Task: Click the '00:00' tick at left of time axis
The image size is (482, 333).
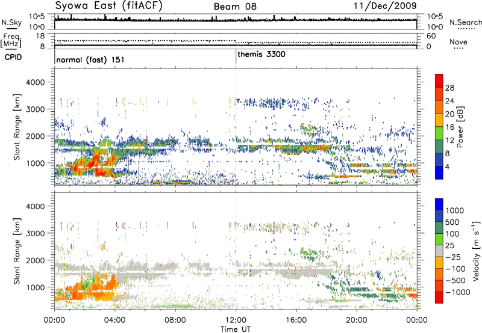Action: coord(54,320)
